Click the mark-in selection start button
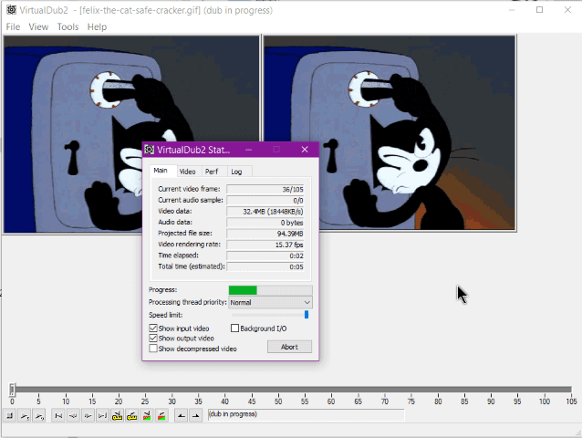The image size is (582, 438). point(181,416)
